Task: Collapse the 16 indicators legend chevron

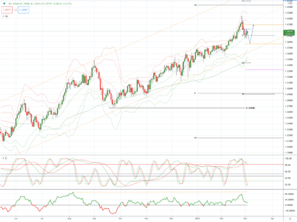Action: (x=5, y=17)
